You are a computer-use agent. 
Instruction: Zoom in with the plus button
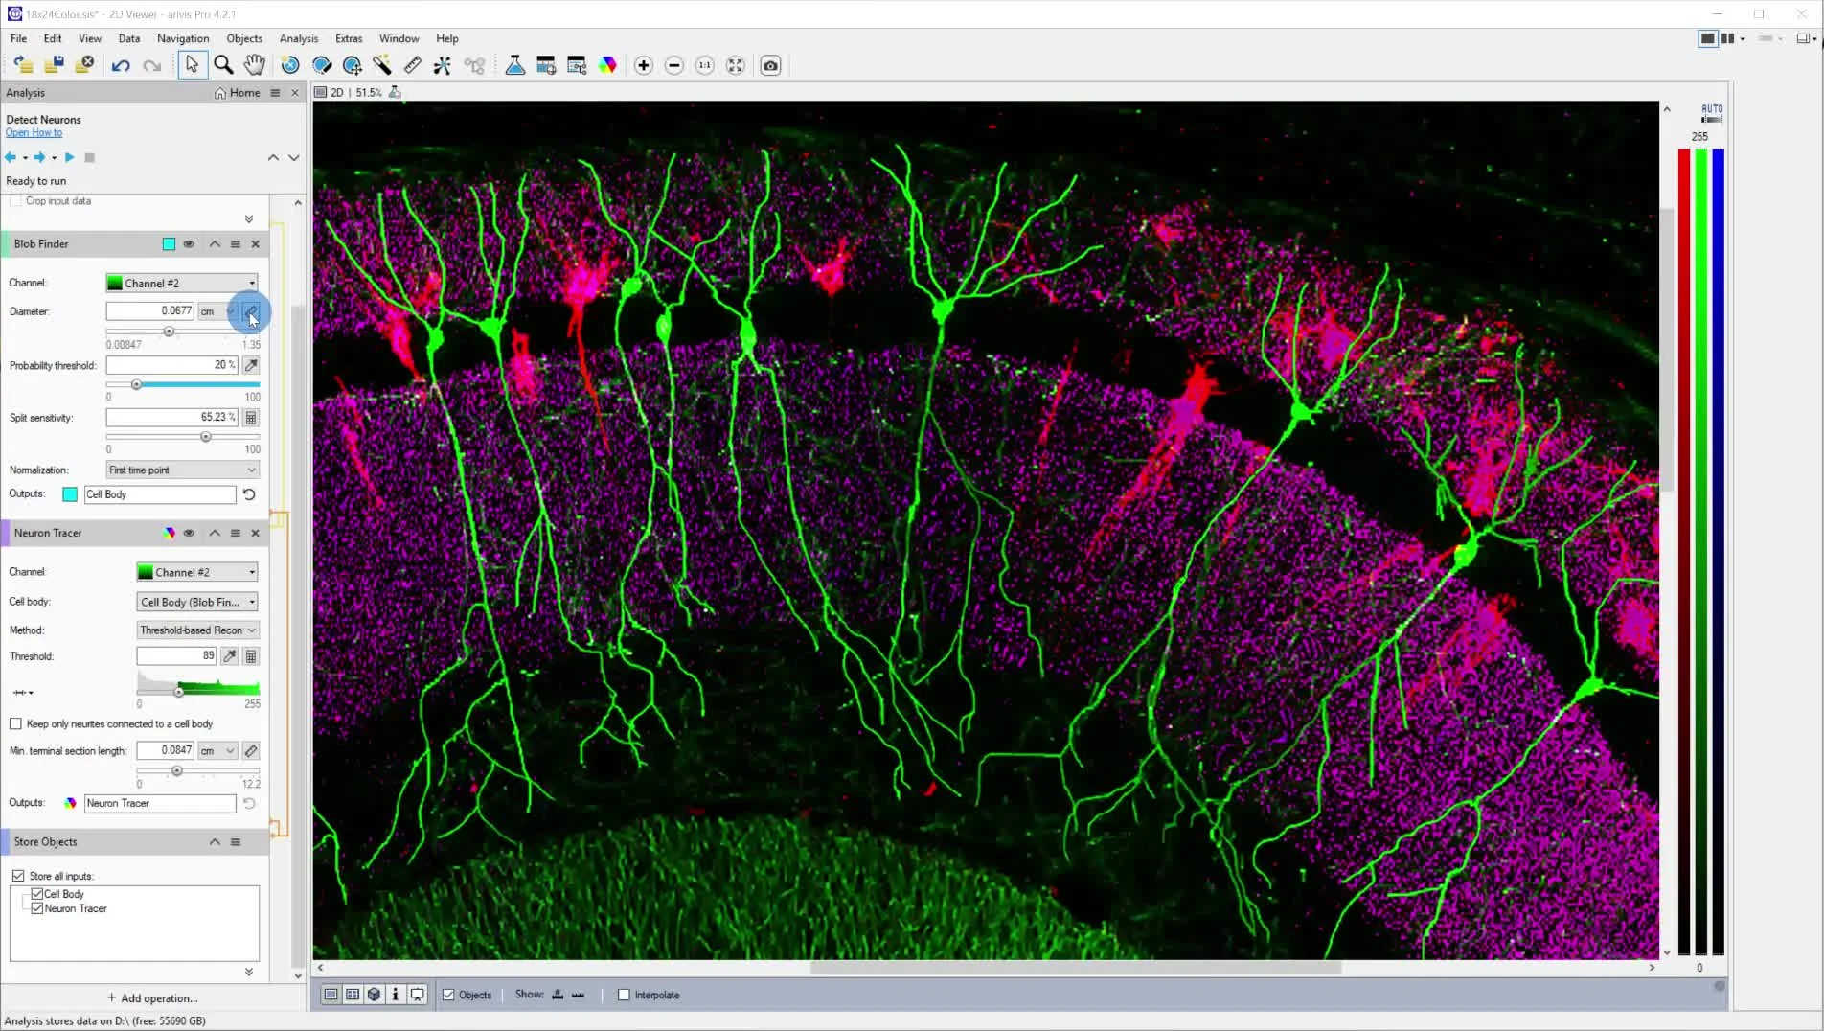[644, 65]
